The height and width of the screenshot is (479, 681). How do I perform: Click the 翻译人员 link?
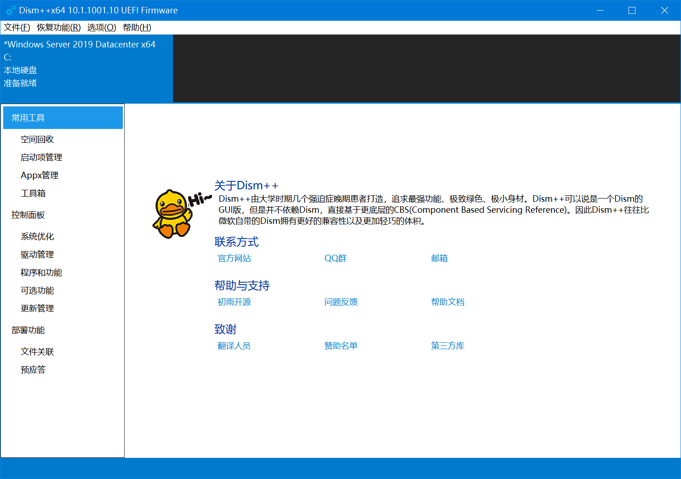[x=234, y=346]
